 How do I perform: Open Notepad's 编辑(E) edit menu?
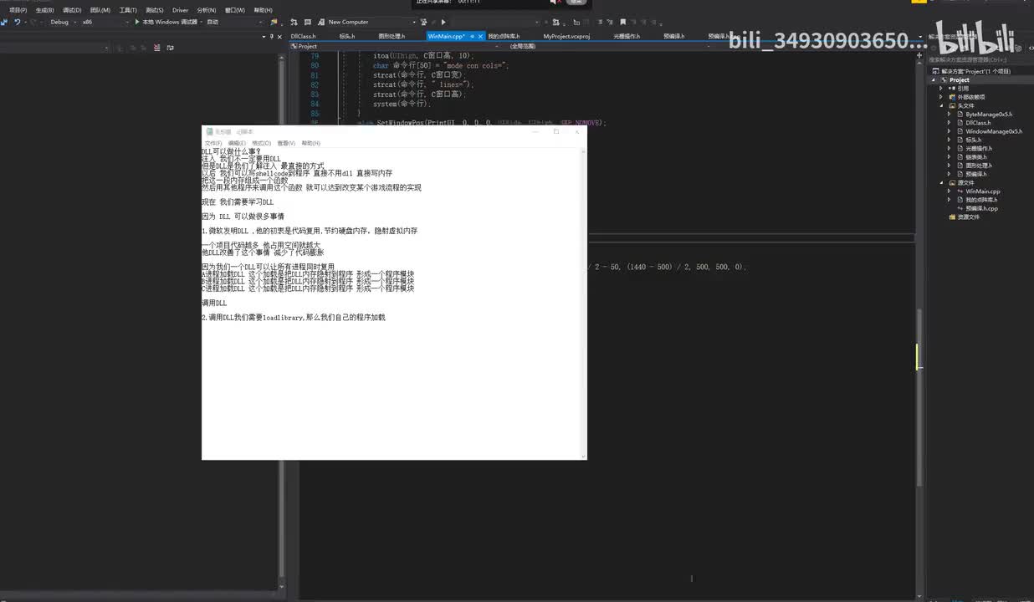pyautogui.click(x=238, y=143)
